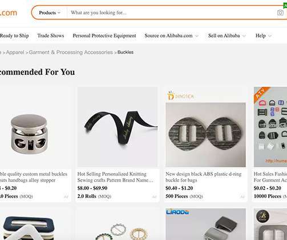Screen dimensions: 287x240
Task: Open the metal alloy stopper product image
Action: coord(29,134)
